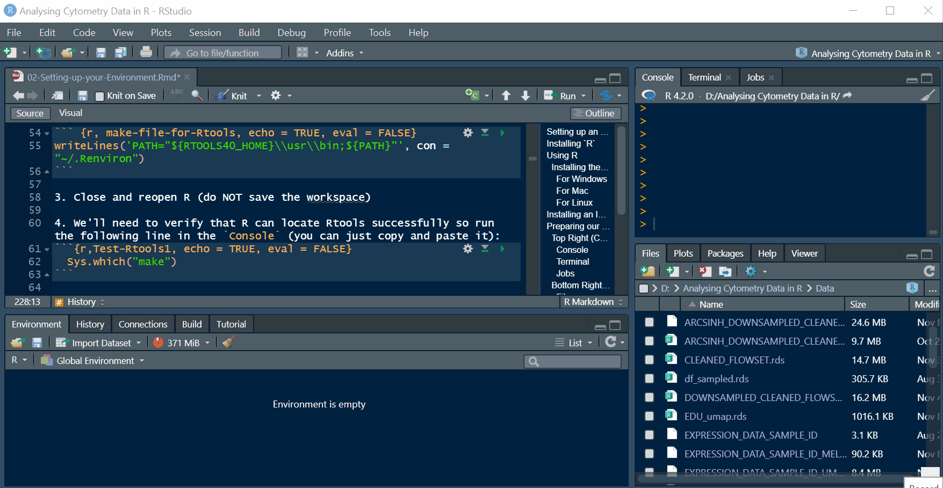Image resolution: width=943 pixels, height=488 pixels.
Task: Run chunk on line 54 with play icon
Action: coord(502,133)
